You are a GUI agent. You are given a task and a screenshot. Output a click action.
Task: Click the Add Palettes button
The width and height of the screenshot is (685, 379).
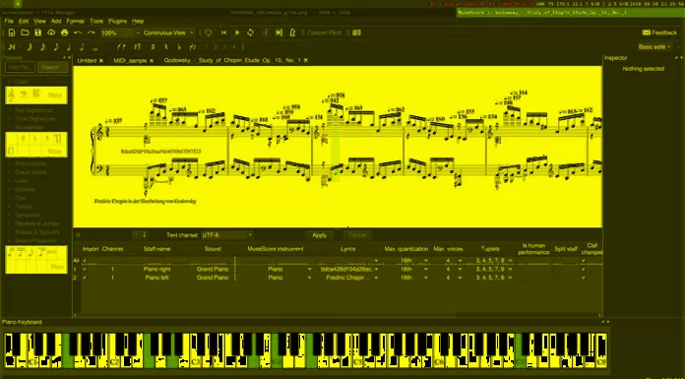20,67
